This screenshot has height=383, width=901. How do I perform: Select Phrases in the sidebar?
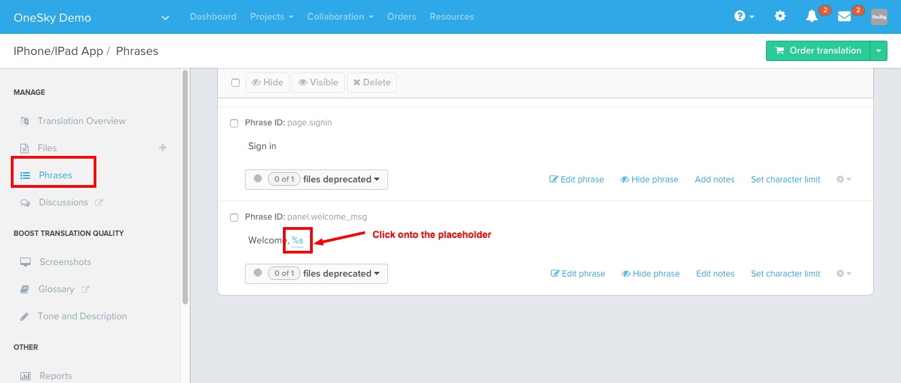click(x=56, y=175)
